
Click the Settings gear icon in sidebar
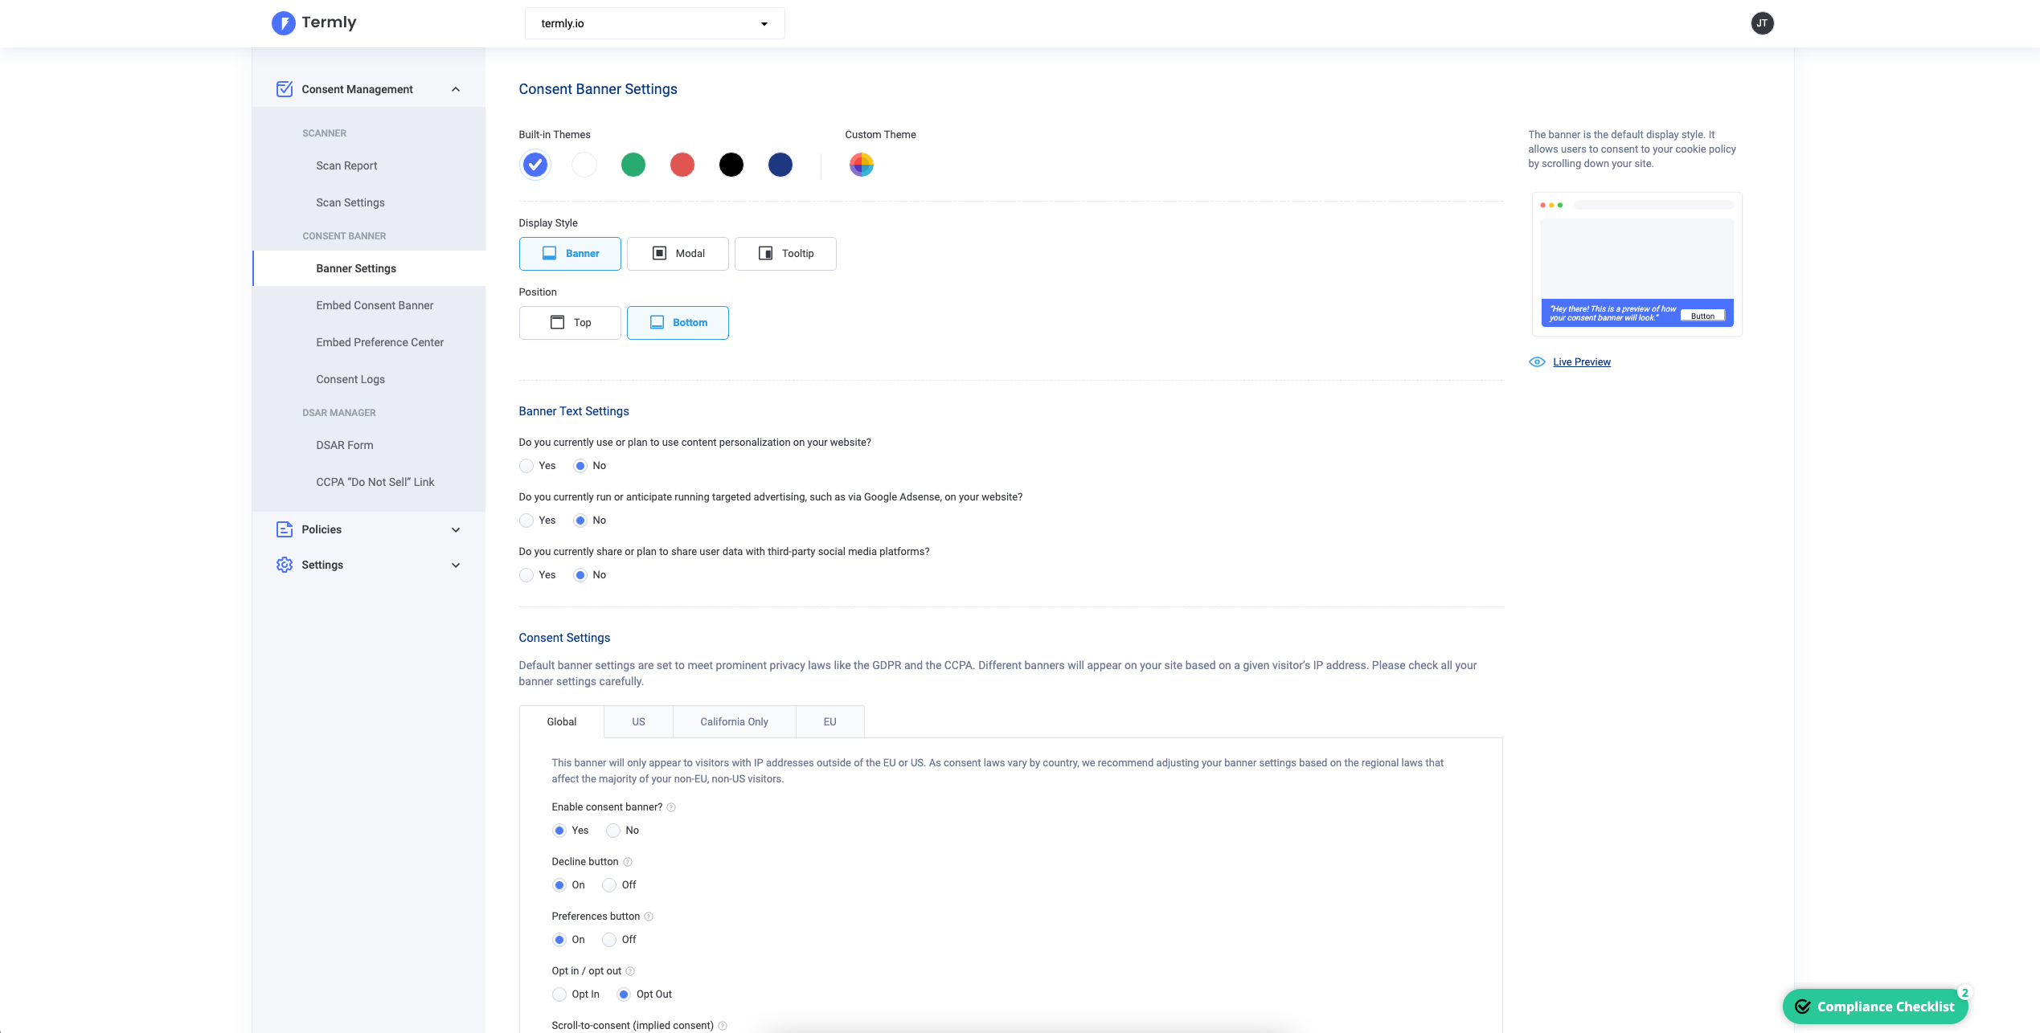tap(285, 565)
